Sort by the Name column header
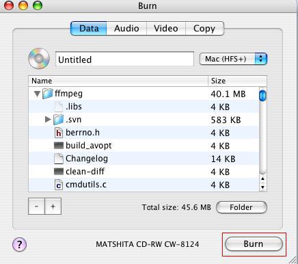Viewport: 298px width, 264px height. 118,81
